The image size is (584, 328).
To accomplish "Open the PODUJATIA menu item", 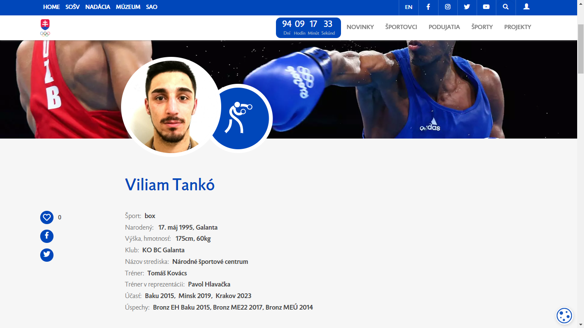I will tap(444, 27).
